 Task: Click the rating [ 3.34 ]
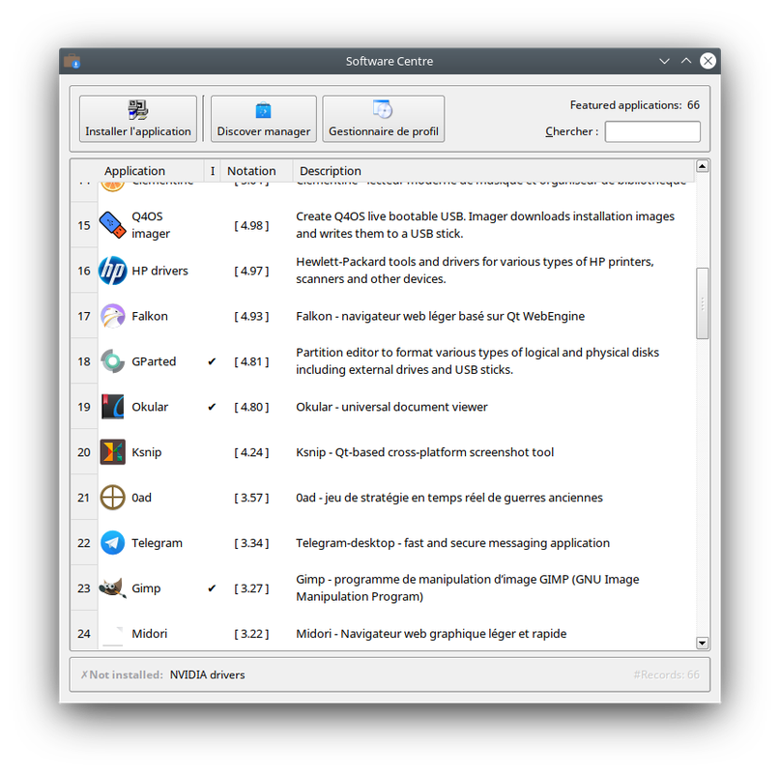click(251, 543)
